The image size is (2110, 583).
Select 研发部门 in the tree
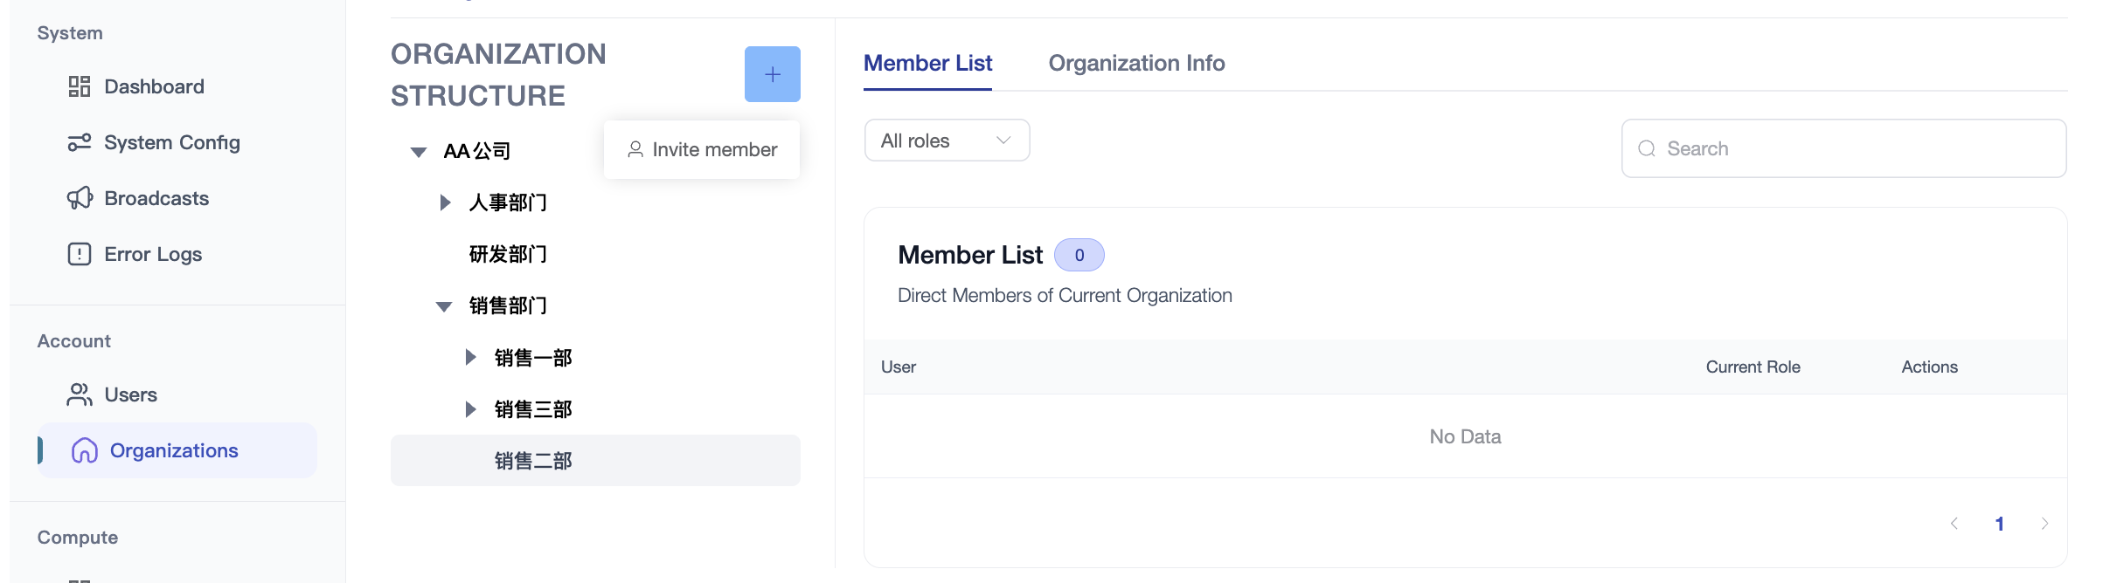point(508,254)
